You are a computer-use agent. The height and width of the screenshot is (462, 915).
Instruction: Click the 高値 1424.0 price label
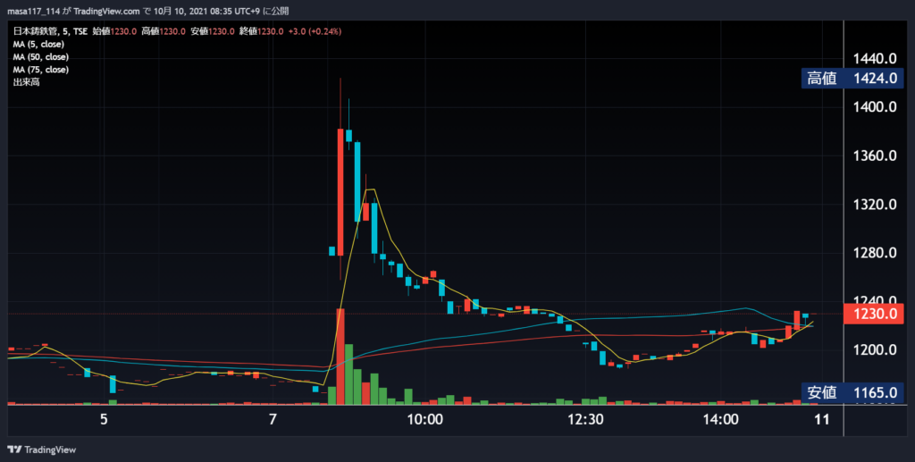[852, 78]
